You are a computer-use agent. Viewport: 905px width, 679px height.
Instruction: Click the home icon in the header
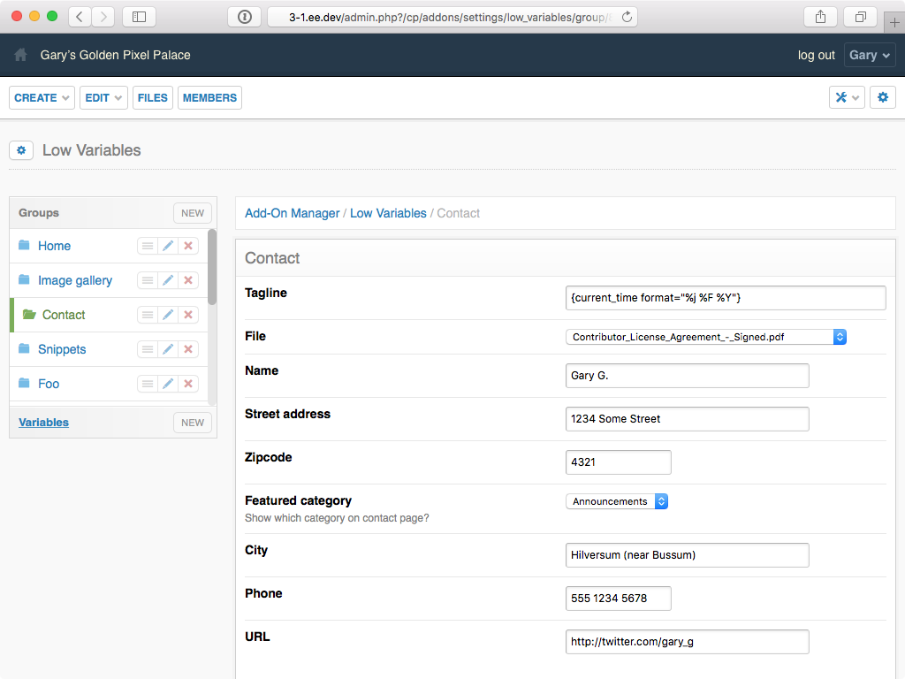pyautogui.click(x=21, y=55)
